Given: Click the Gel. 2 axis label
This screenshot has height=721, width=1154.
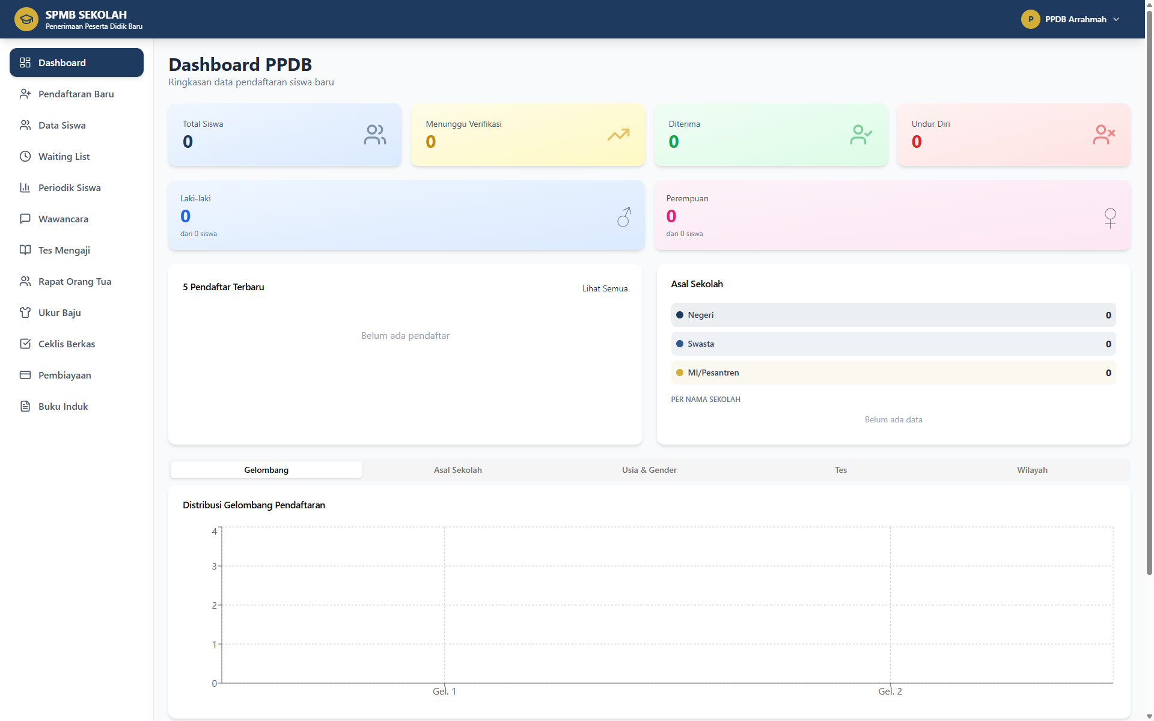Looking at the screenshot, I should point(890,692).
